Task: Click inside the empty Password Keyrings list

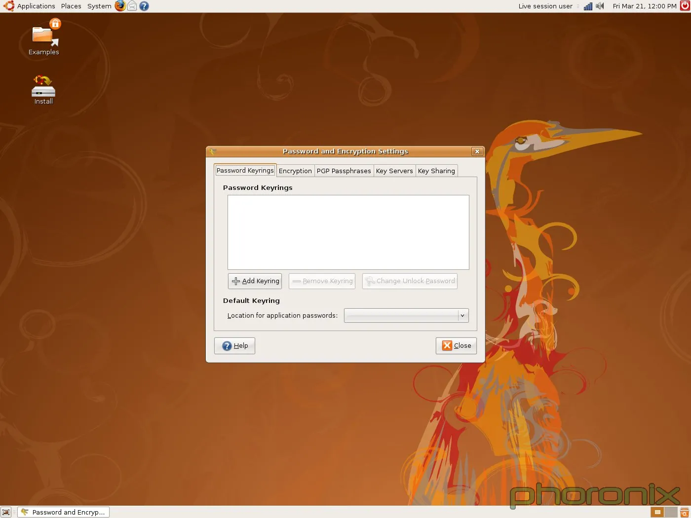Action: (348, 232)
